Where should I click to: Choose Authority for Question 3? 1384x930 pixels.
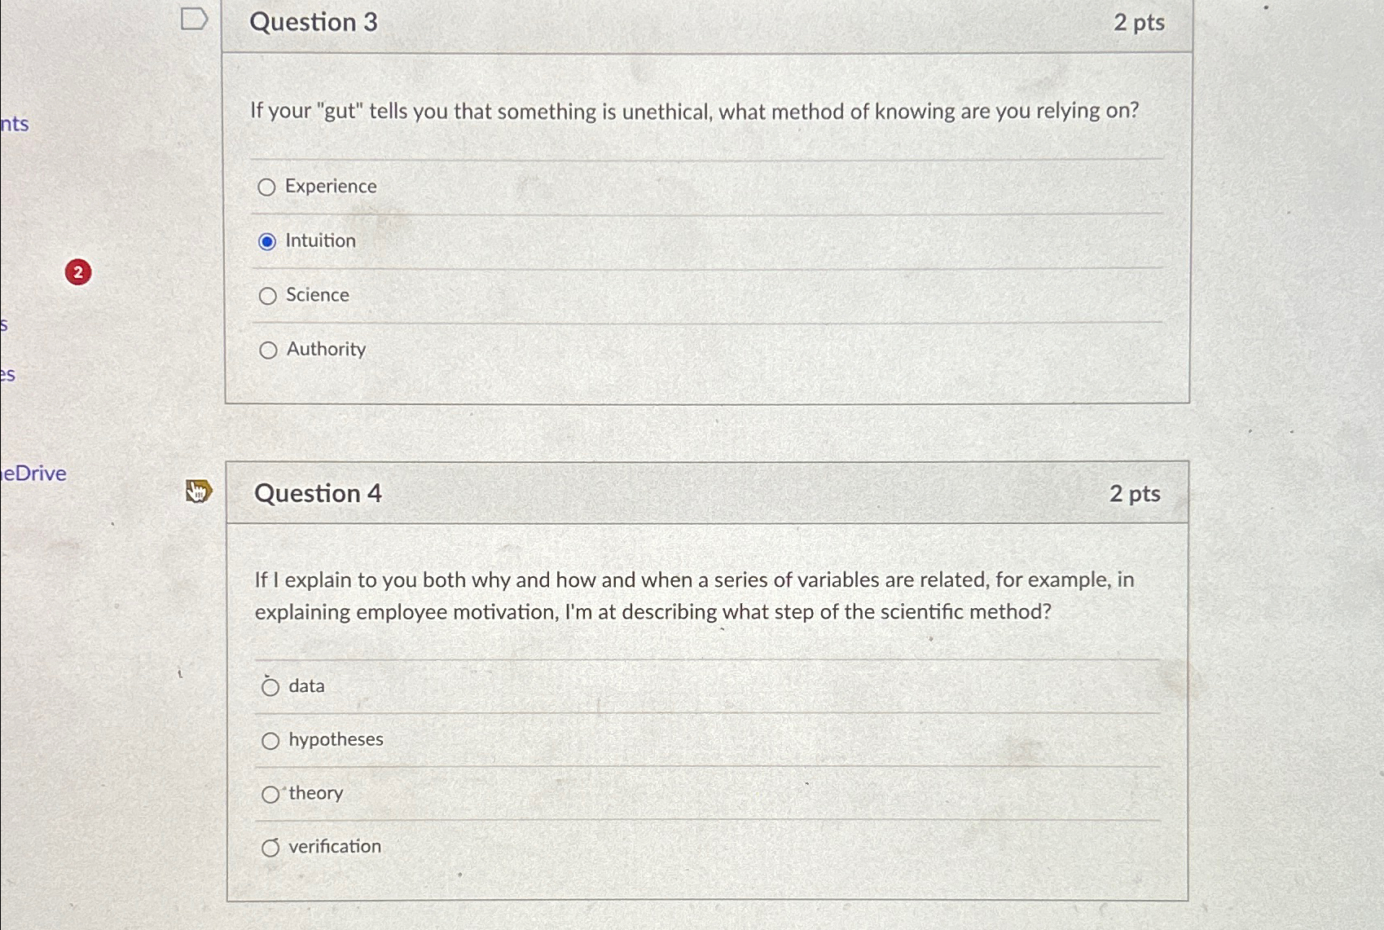coord(269,350)
